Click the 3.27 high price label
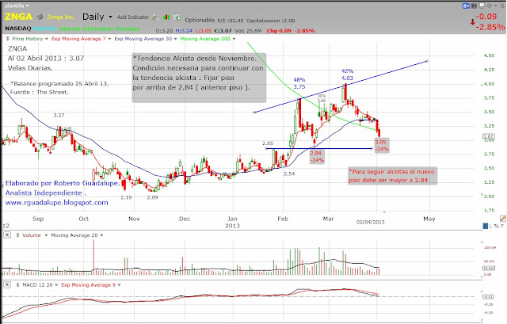507x324 pixels. point(59,115)
